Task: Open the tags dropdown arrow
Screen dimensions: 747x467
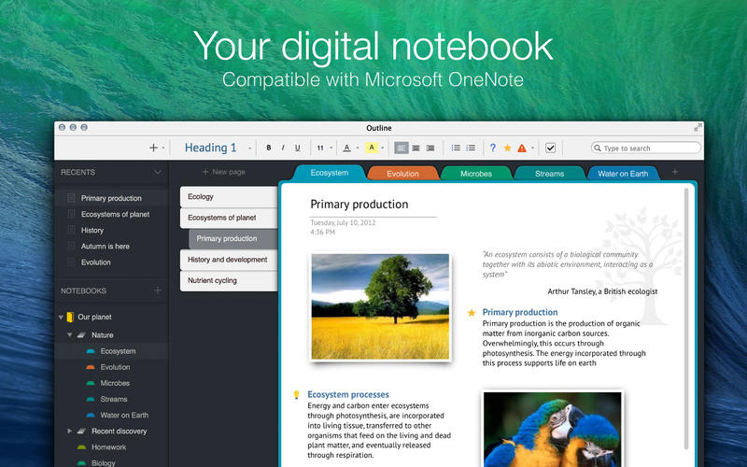Action: pos(532,148)
